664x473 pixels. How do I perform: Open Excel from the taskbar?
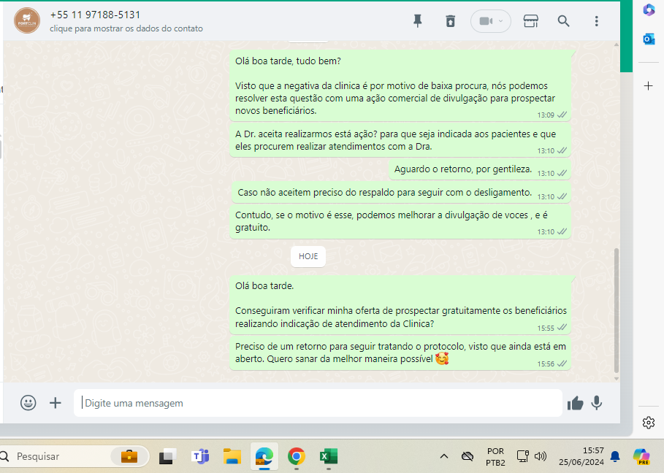329,456
